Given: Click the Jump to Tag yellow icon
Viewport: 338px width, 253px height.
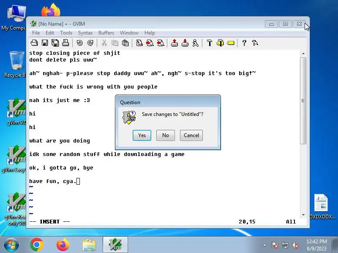Looking at the screenshot, I should [x=231, y=43].
